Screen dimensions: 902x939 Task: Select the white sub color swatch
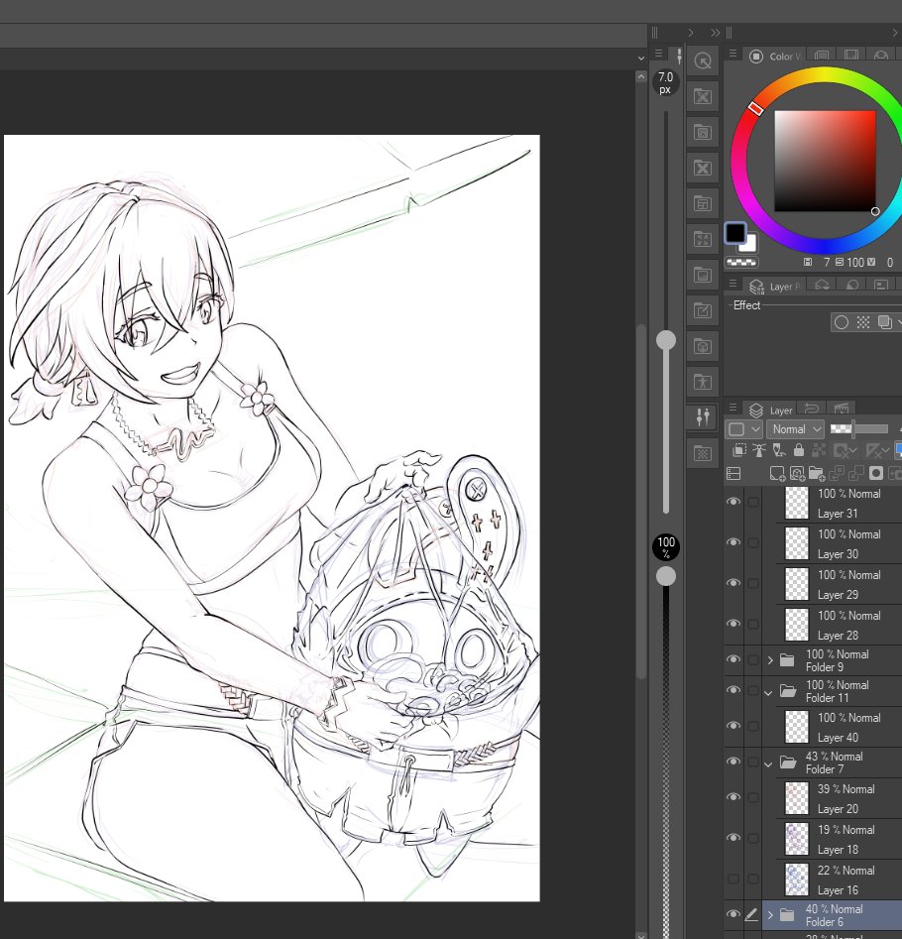pos(748,243)
